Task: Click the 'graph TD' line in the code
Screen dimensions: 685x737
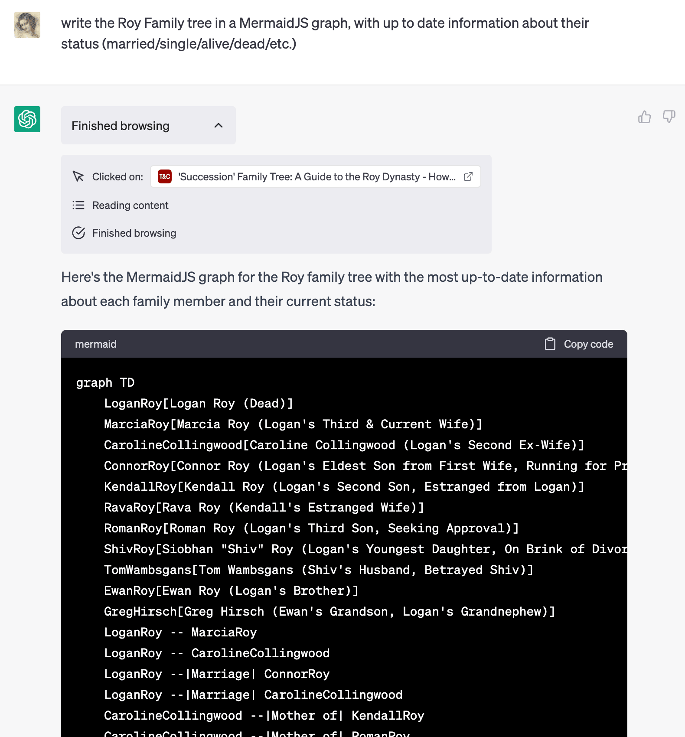Action: tap(105, 382)
